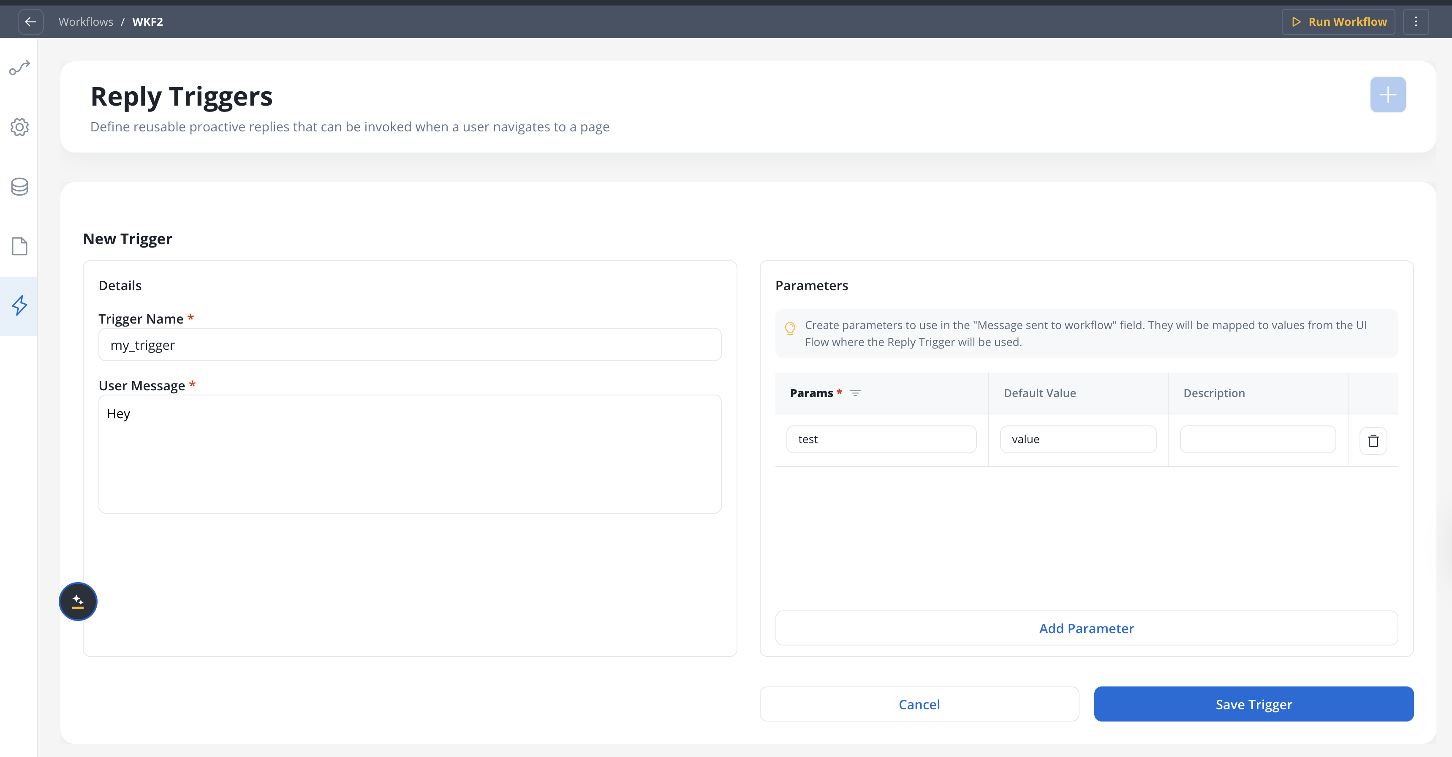Open the database icon in sidebar
Viewport: 1452px width, 757px height.
pos(19,187)
